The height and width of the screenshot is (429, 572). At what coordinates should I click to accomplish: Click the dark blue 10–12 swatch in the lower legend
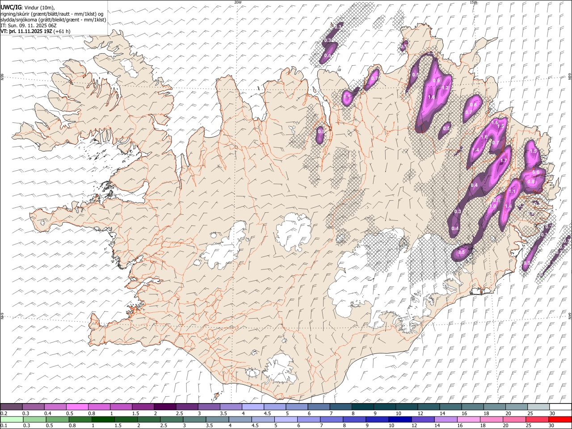pyautogui.click(x=400, y=419)
